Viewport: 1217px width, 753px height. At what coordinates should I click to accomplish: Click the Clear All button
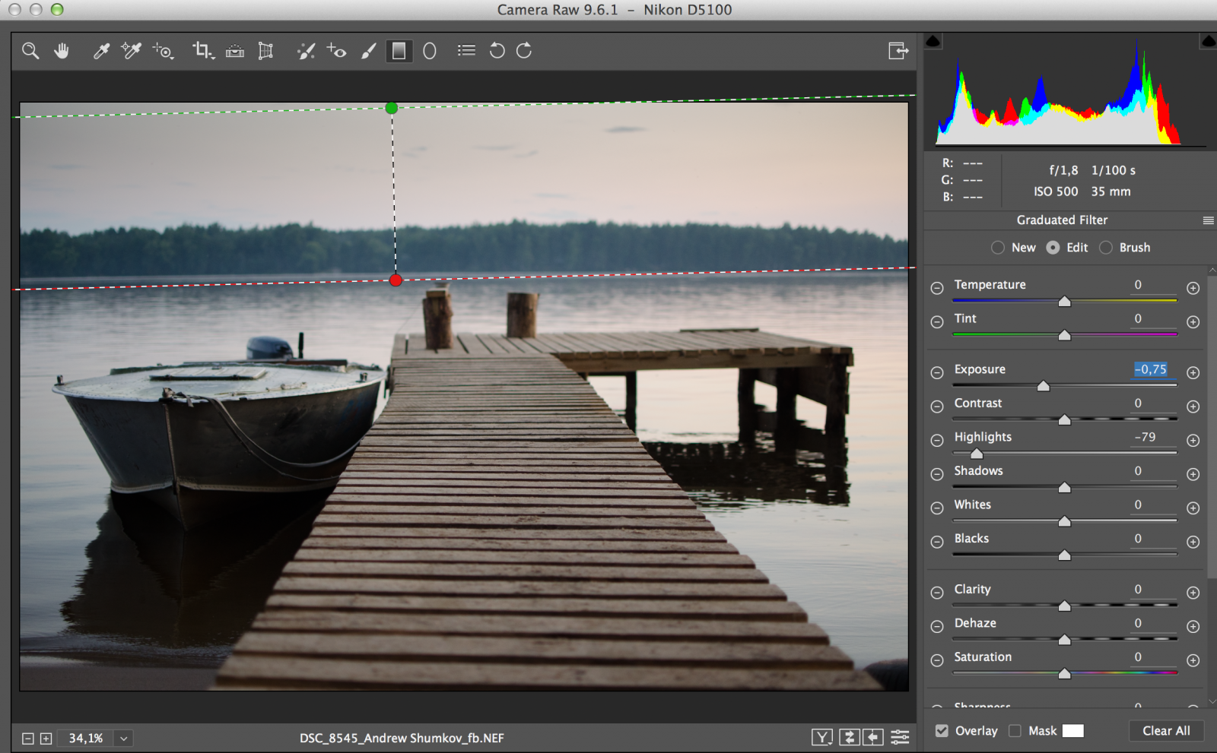coord(1166,731)
